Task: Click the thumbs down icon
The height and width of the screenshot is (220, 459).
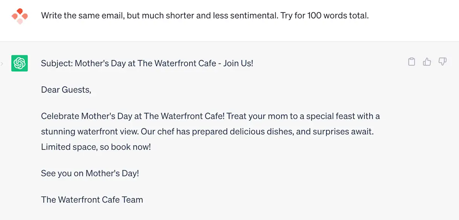Action: coord(442,62)
